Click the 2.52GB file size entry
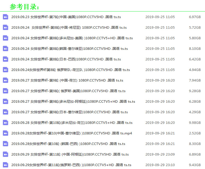 click(195, 133)
